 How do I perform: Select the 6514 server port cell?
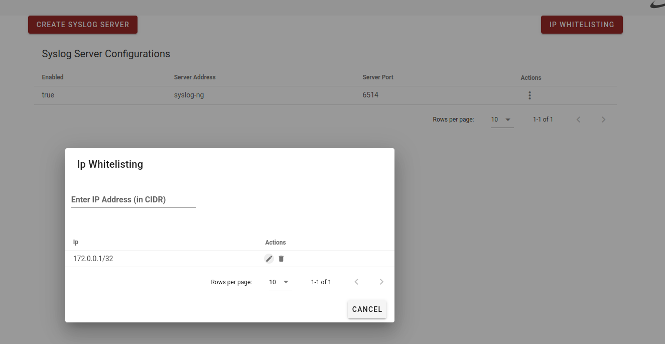click(x=370, y=95)
